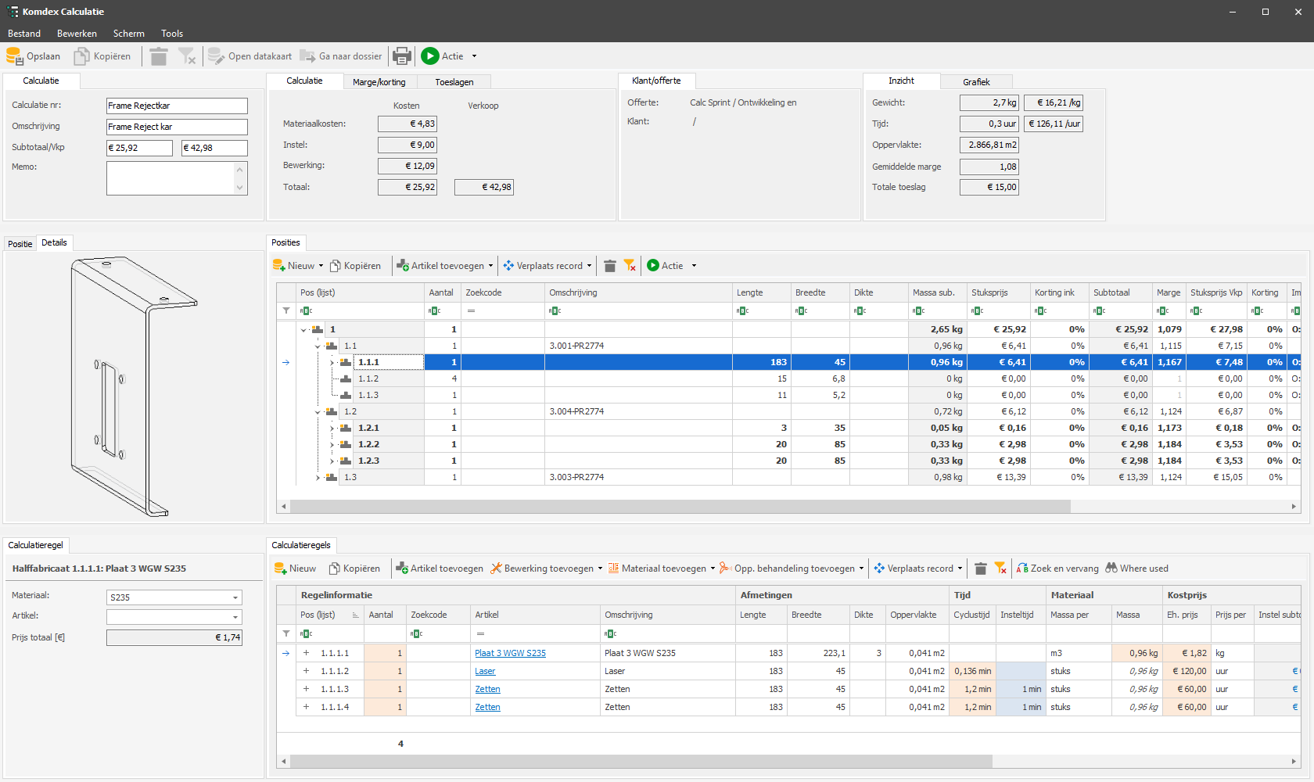Click the Memo text field

(x=171, y=178)
